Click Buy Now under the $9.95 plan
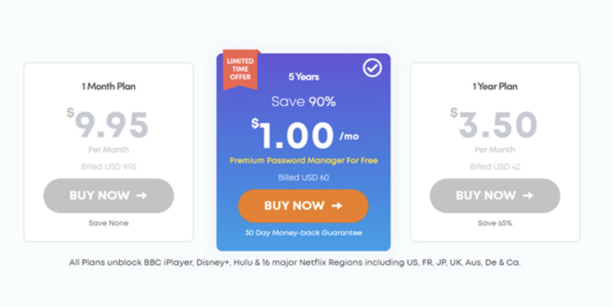 [x=108, y=196]
